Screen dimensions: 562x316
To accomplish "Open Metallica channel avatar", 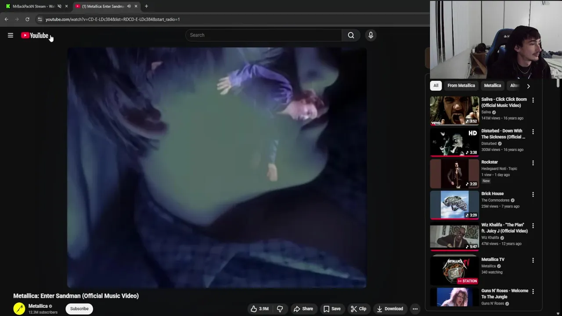I will [x=19, y=309].
